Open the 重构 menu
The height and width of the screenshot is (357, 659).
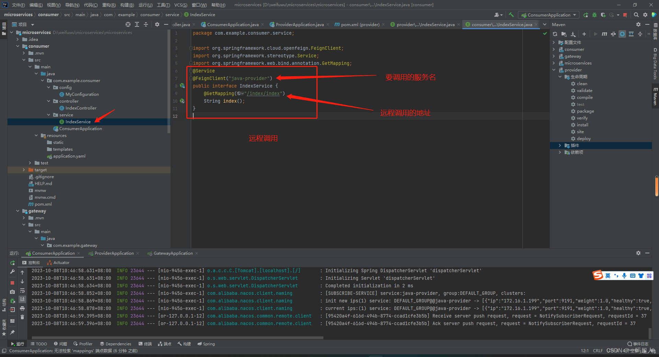[108, 5]
